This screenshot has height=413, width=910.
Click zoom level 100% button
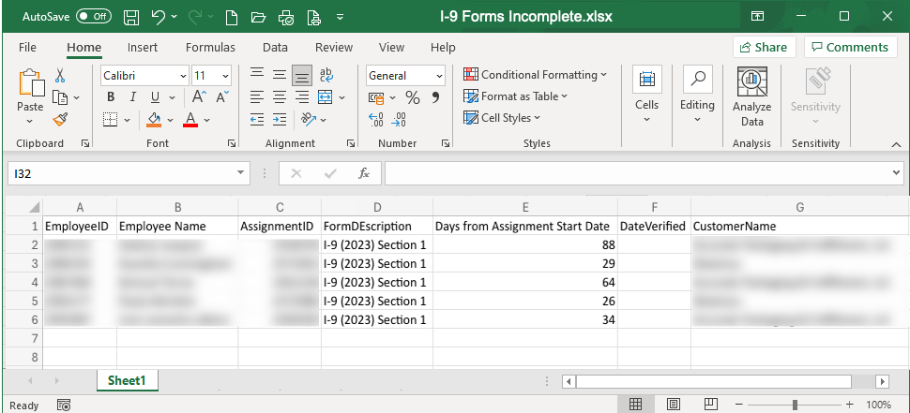[878, 405]
